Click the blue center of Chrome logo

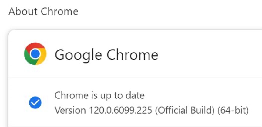click(35, 54)
